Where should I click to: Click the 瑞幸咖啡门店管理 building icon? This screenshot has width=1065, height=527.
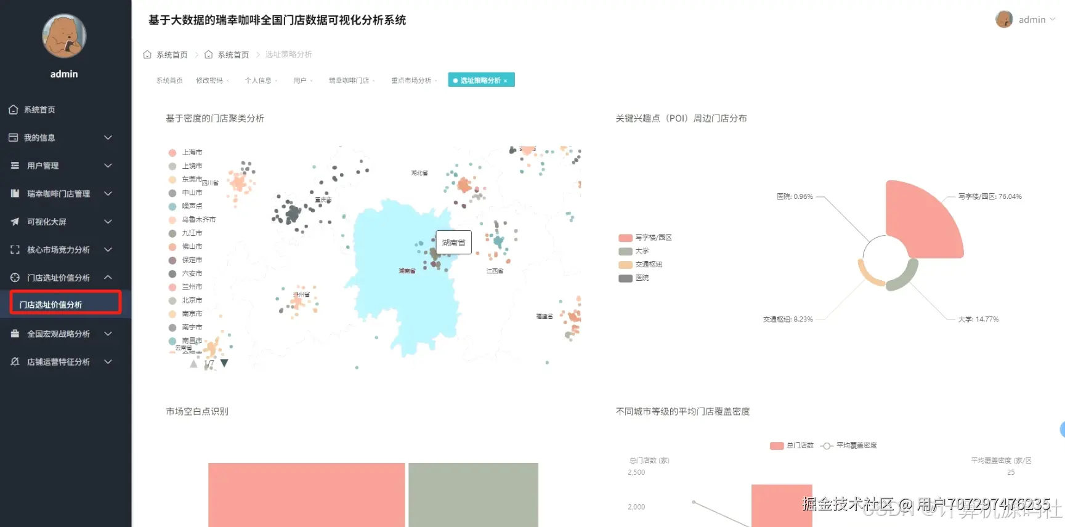(x=15, y=193)
